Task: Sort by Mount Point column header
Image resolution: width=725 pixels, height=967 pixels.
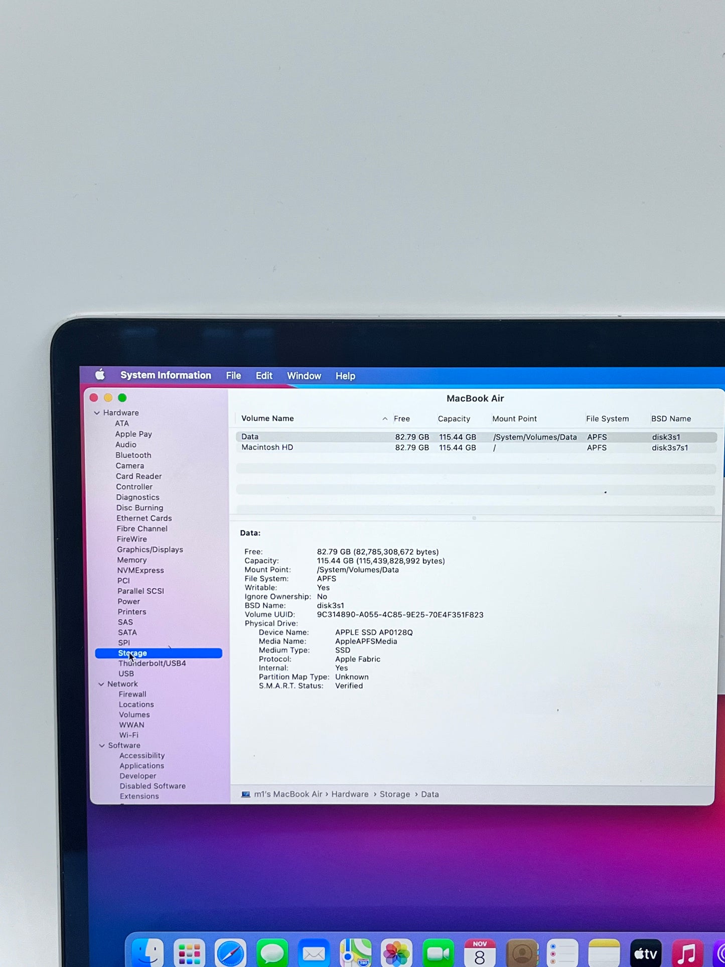Action: pyautogui.click(x=514, y=419)
